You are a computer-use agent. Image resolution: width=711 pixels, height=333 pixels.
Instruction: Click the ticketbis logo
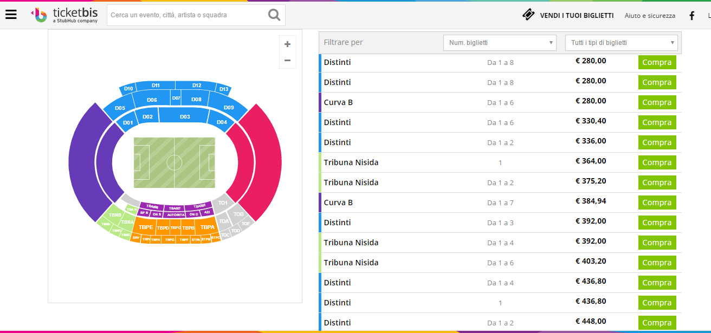(64, 15)
